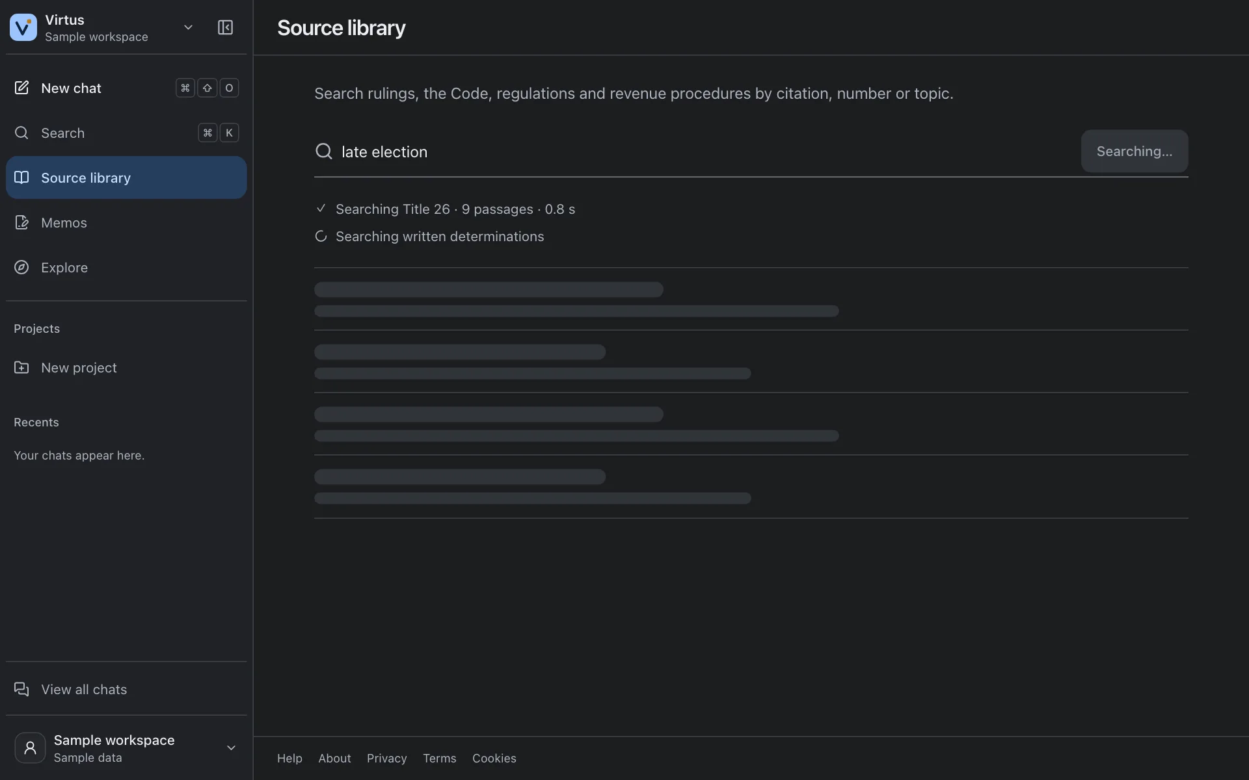Open the Explore page

(126, 267)
